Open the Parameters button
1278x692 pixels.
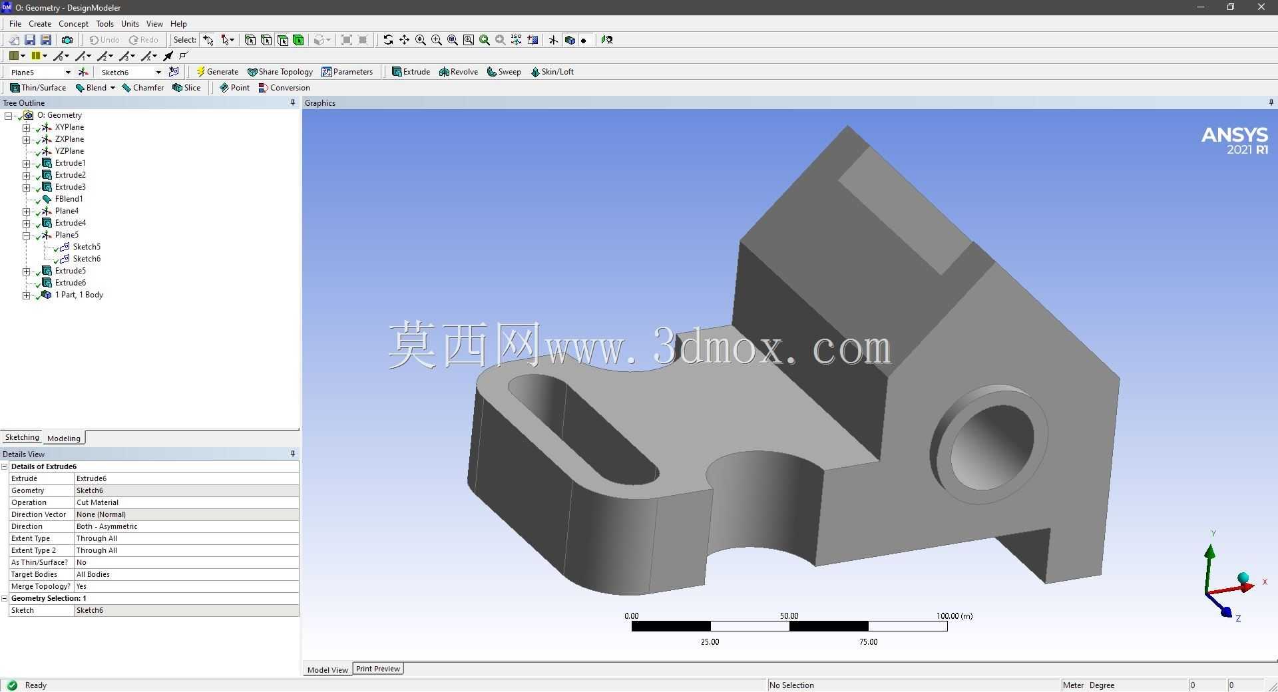pos(347,72)
